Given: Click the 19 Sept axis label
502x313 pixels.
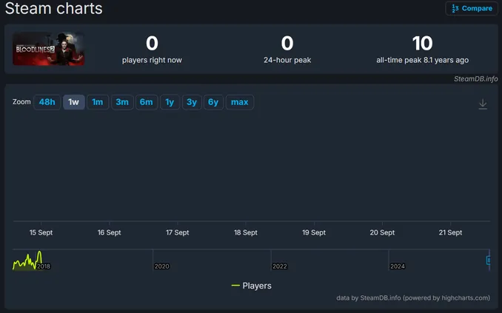Looking at the screenshot, I should click(x=314, y=232).
